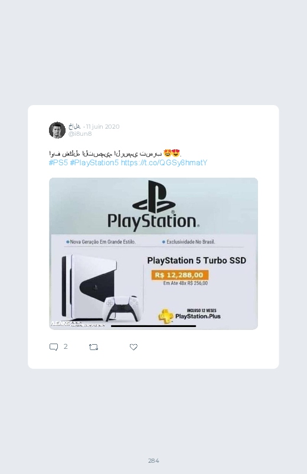Open the tweet author's profile avatar

point(57,130)
